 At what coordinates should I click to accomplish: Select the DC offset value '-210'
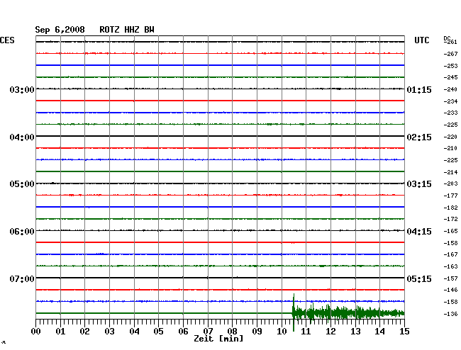tap(450, 148)
